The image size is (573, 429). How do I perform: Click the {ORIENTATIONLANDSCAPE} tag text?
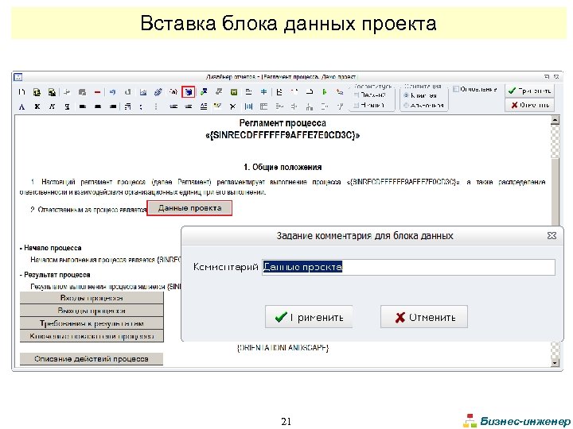[x=283, y=348]
